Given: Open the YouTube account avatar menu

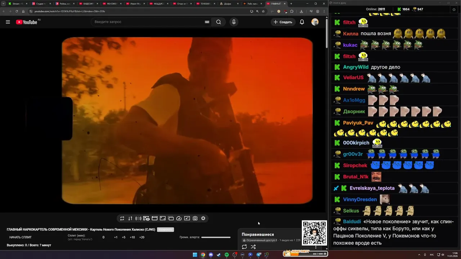Looking at the screenshot, I should [x=315, y=22].
